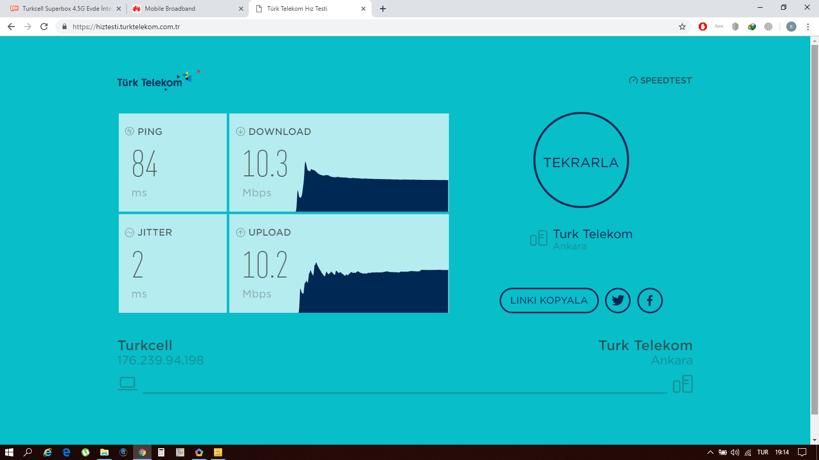Launch Internet Explorer from taskbar

pos(48,452)
